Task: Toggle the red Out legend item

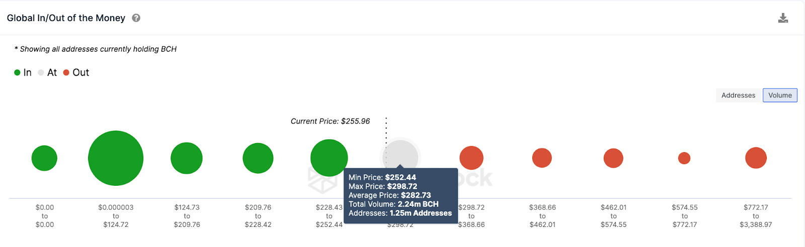Action: click(76, 73)
